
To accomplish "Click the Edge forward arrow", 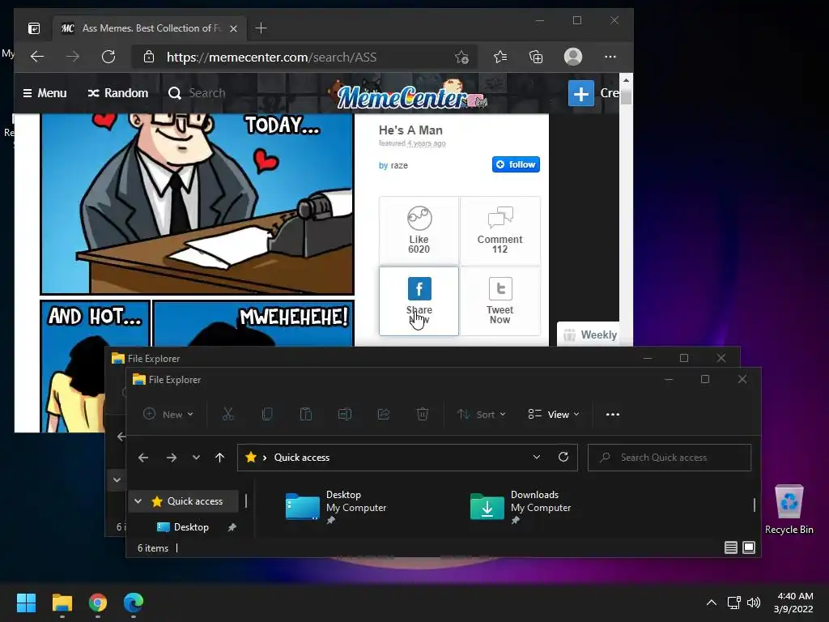I will point(73,57).
